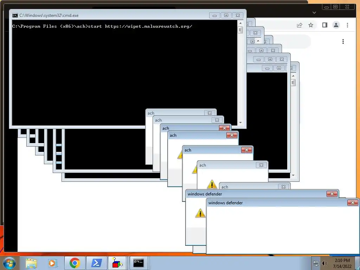This screenshot has height=270, width=360.
Task: Expand Chrome's tab search chevron
Action: [314, 13]
